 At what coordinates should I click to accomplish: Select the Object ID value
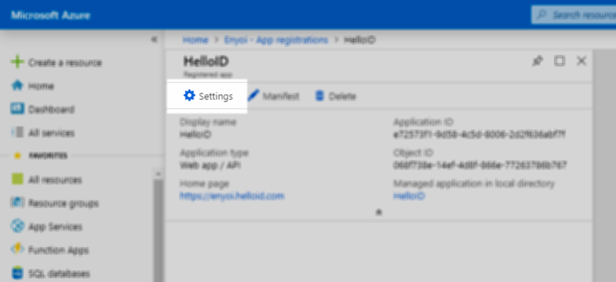point(479,165)
